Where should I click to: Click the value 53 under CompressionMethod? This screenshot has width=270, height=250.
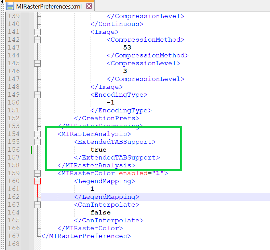127,47
